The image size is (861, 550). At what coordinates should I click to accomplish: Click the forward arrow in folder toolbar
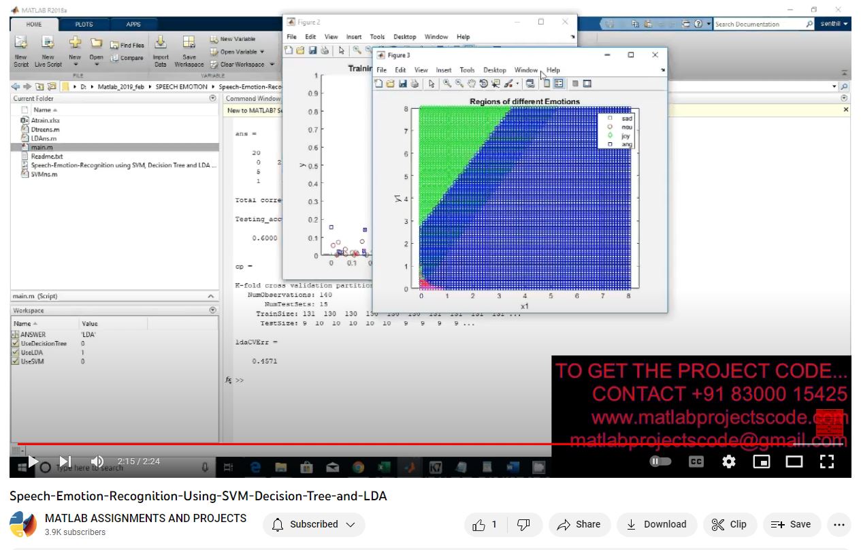28,87
